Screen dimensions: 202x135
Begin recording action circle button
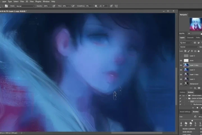click(x=197, y=108)
